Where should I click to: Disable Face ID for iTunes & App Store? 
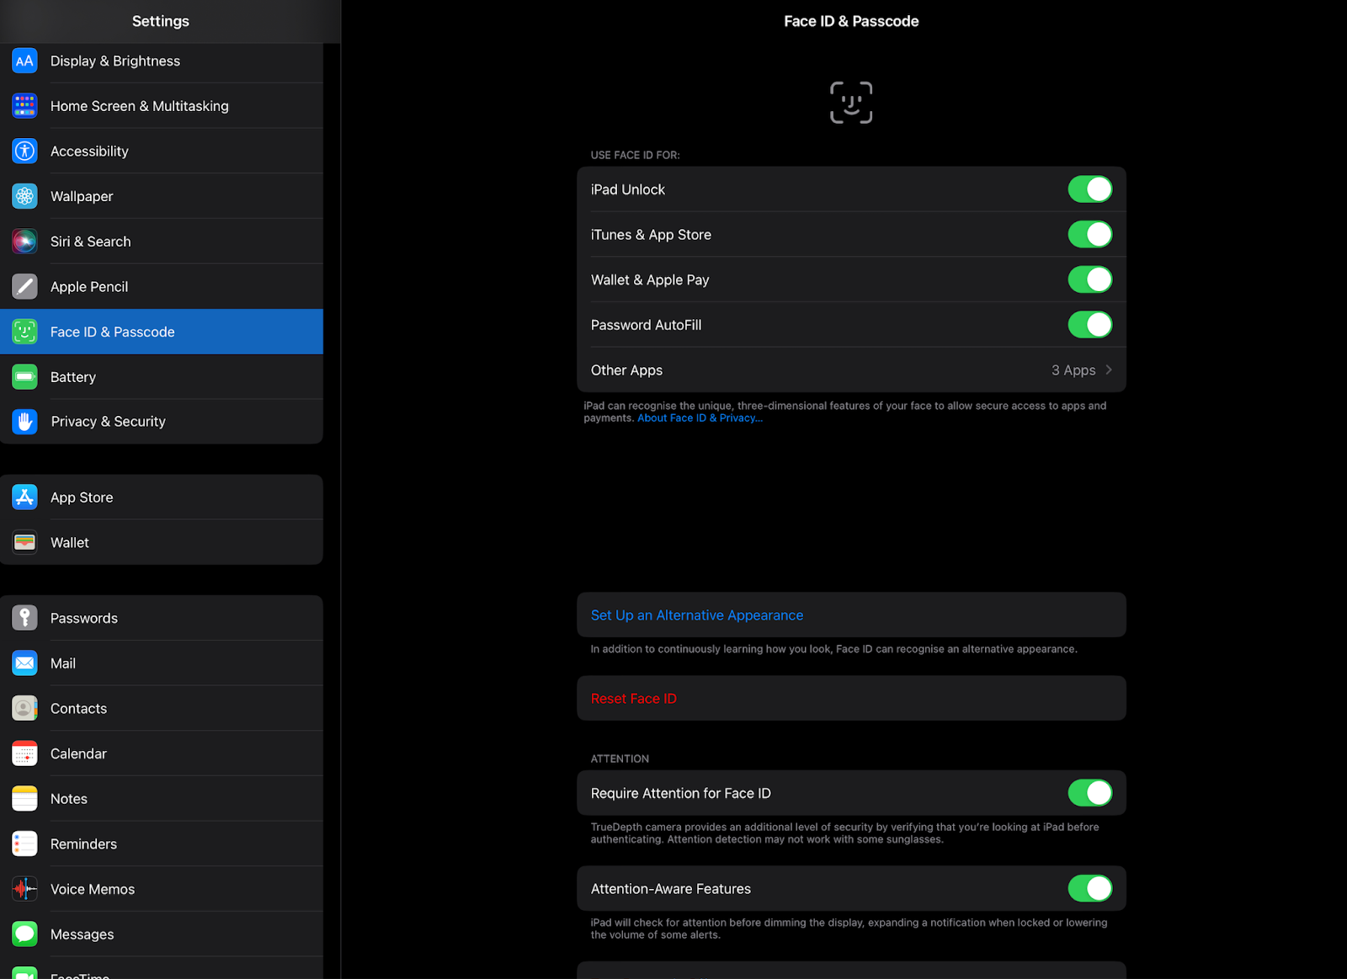(1090, 235)
